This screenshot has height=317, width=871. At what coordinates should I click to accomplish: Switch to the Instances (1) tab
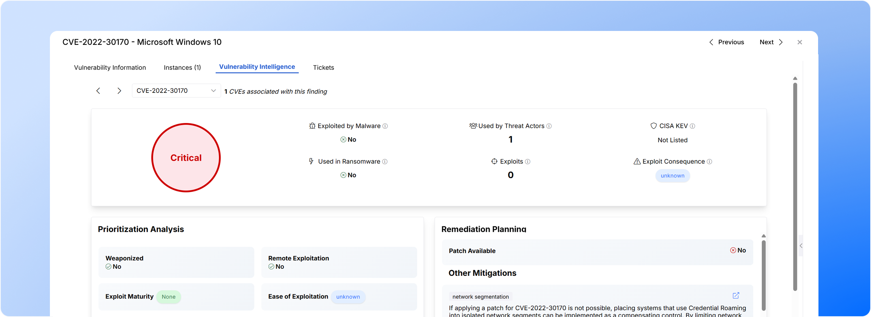coord(182,68)
